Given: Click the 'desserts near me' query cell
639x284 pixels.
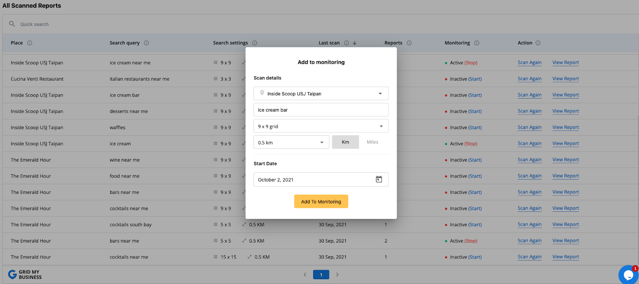Looking at the screenshot, I should (x=129, y=111).
